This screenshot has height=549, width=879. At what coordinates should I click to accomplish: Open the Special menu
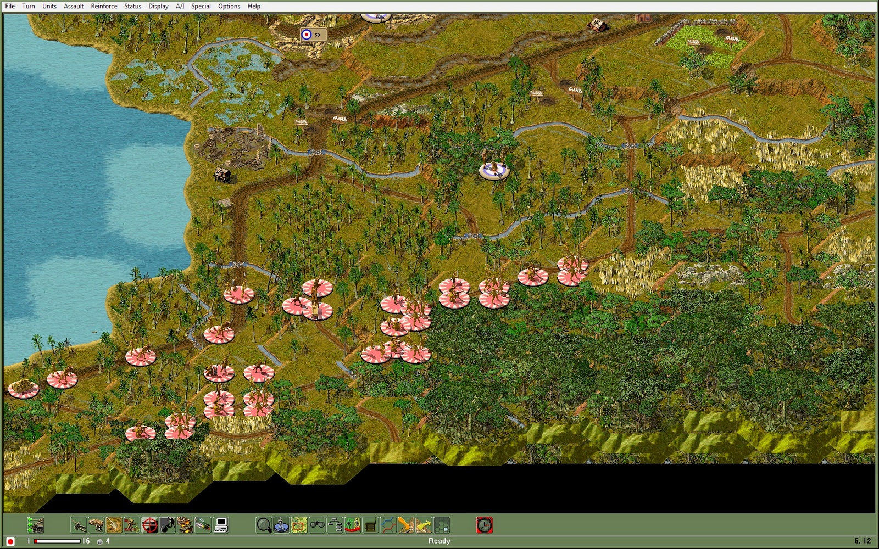tap(201, 6)
